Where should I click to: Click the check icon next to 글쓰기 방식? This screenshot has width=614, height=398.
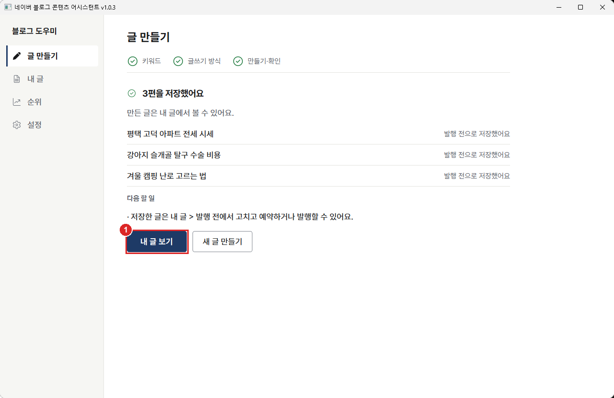tap(178, 61)
